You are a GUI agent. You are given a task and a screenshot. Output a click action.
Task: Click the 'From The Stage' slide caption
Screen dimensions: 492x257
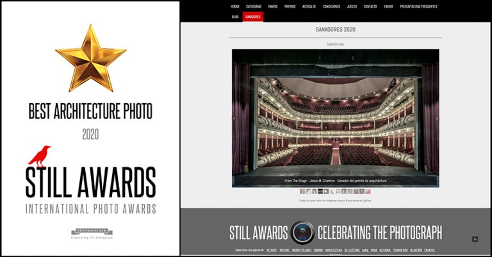point(336,181)
